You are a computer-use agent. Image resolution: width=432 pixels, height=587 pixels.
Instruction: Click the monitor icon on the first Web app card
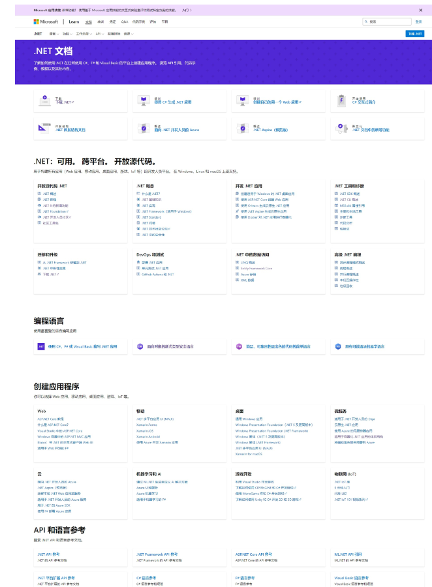tap(242, 100)
